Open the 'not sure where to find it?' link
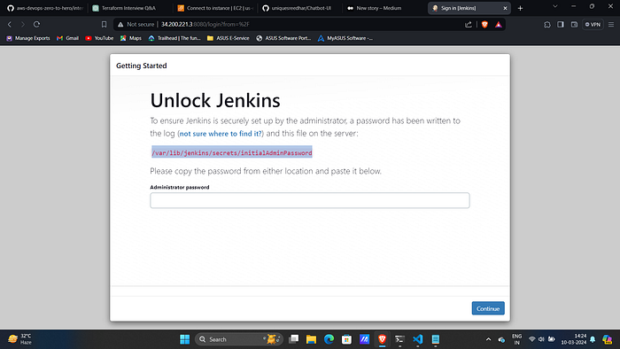This screenshot has height=349, width=620. pyautogui.click(x=221, y=134)
